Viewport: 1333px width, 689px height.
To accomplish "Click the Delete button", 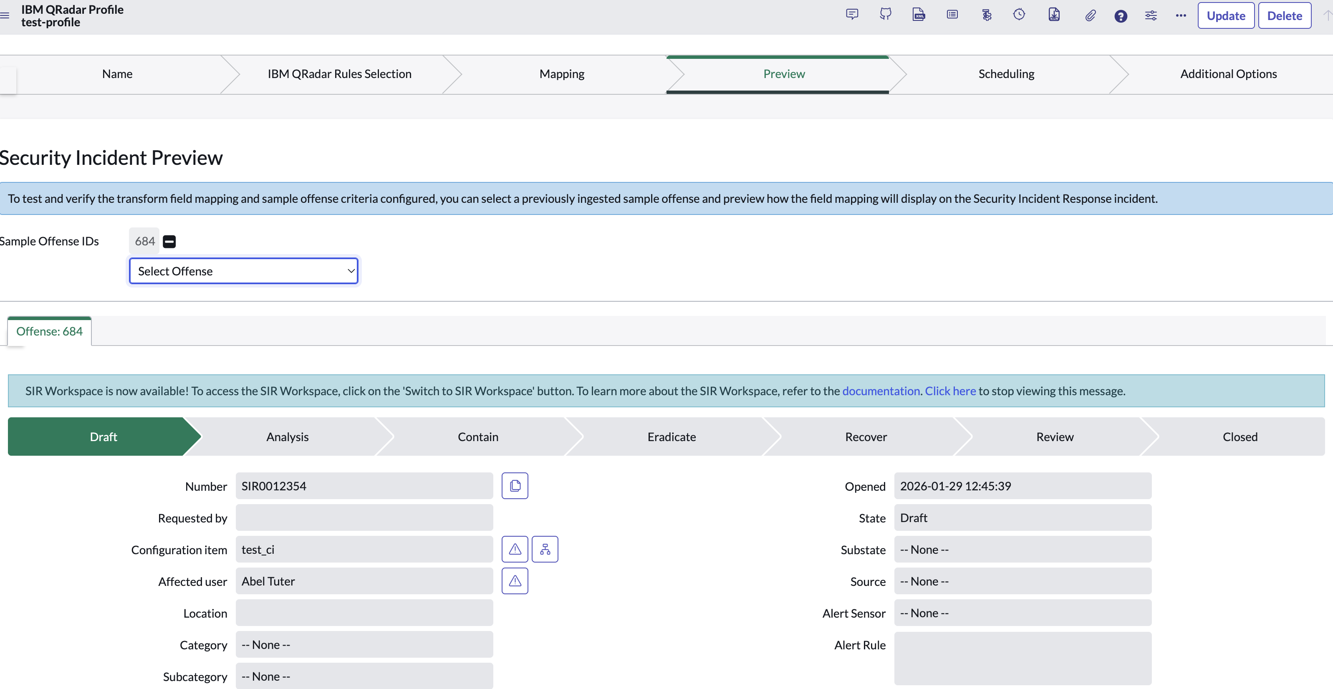I will [1284, 15].
